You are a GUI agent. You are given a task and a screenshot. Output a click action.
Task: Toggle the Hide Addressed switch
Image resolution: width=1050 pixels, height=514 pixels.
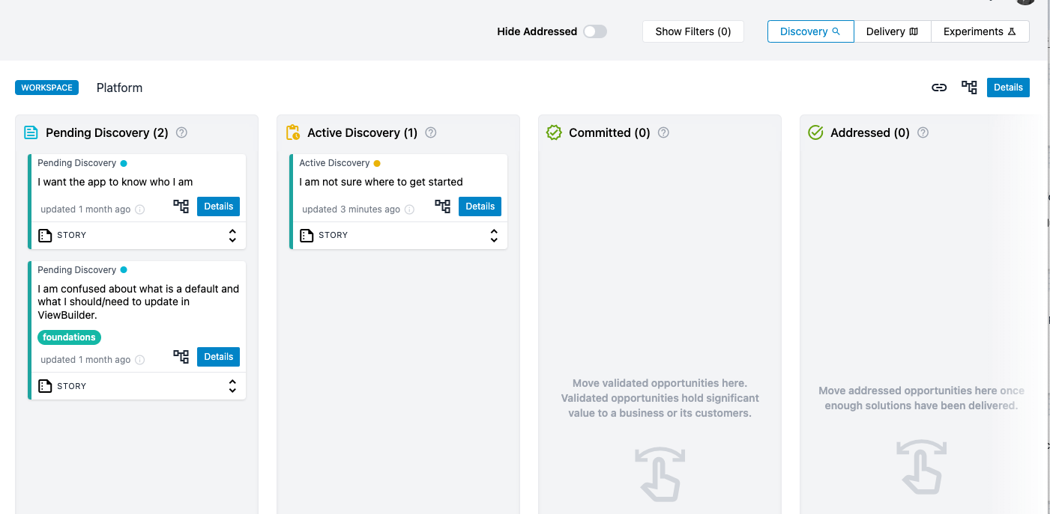tap(595, 31)
